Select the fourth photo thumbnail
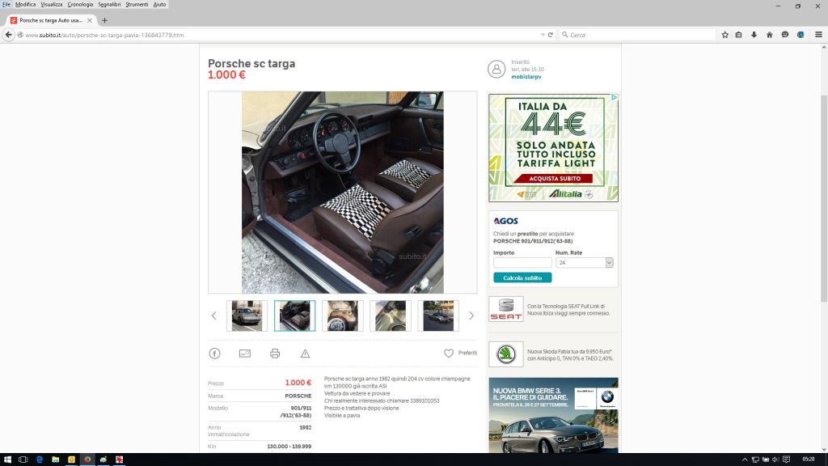 tap(391, 316)
